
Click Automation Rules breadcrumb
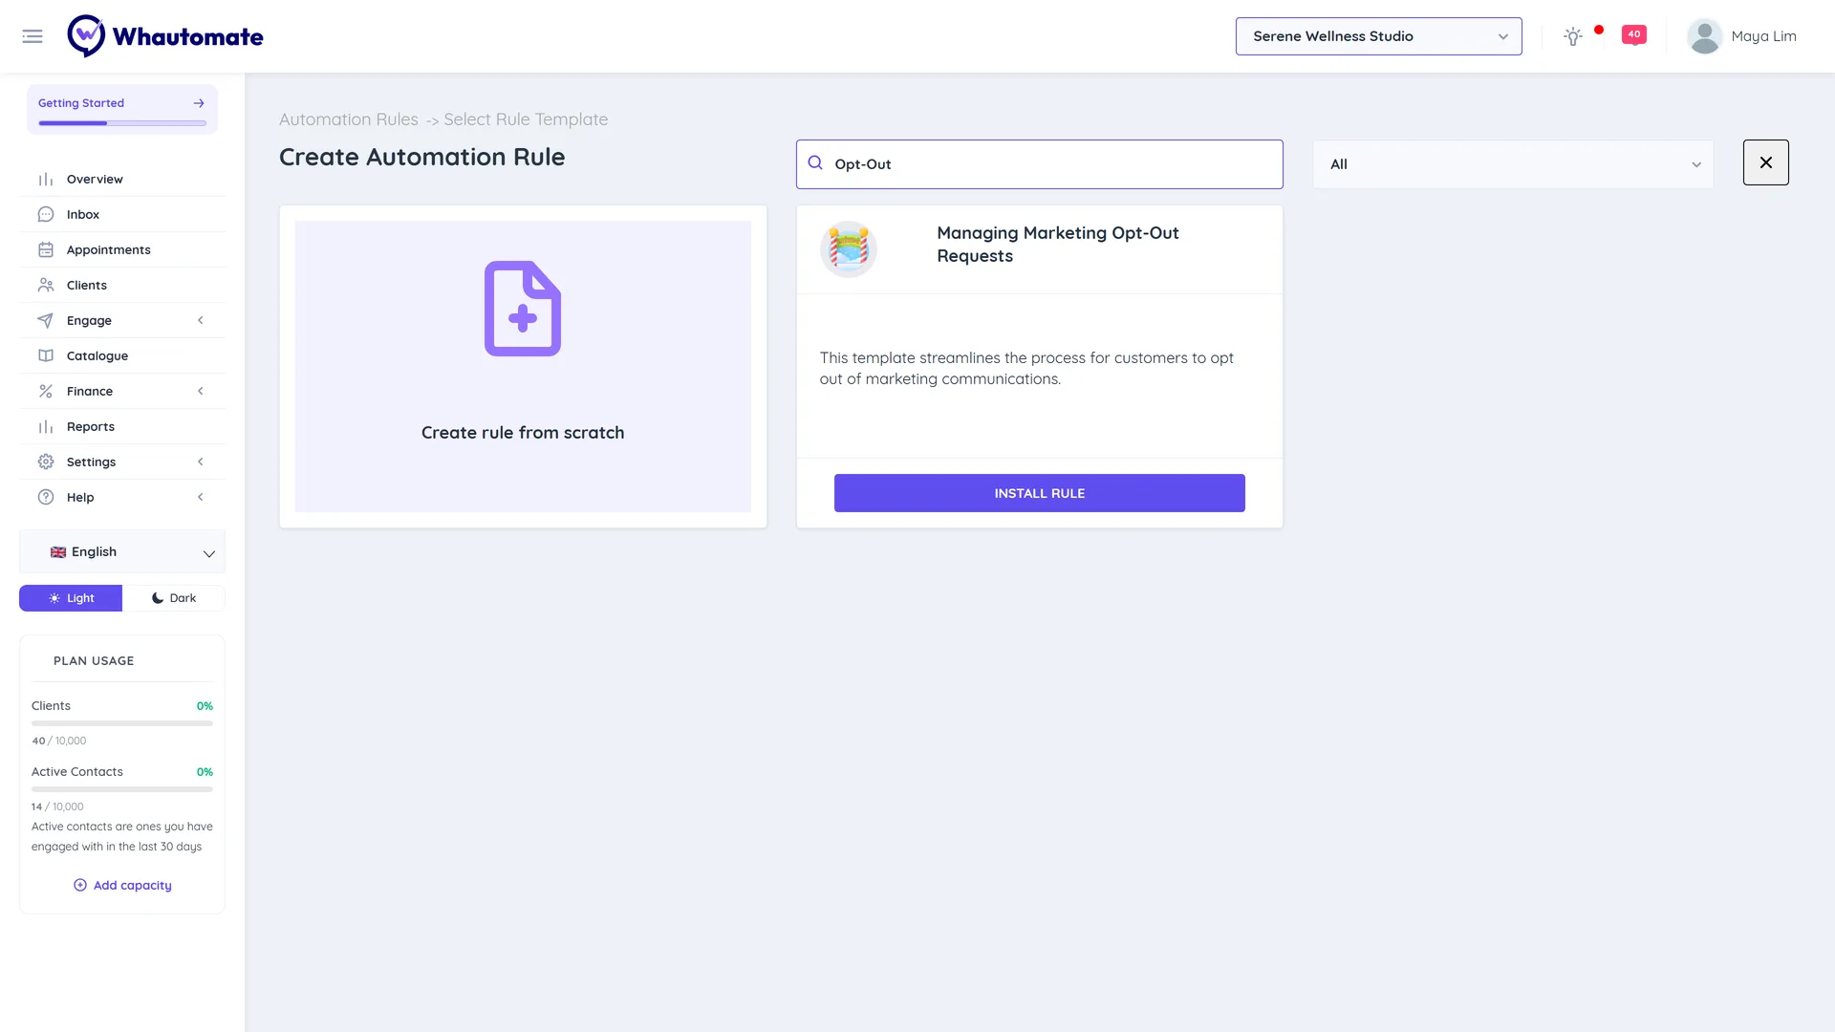[x=349, y=119]
